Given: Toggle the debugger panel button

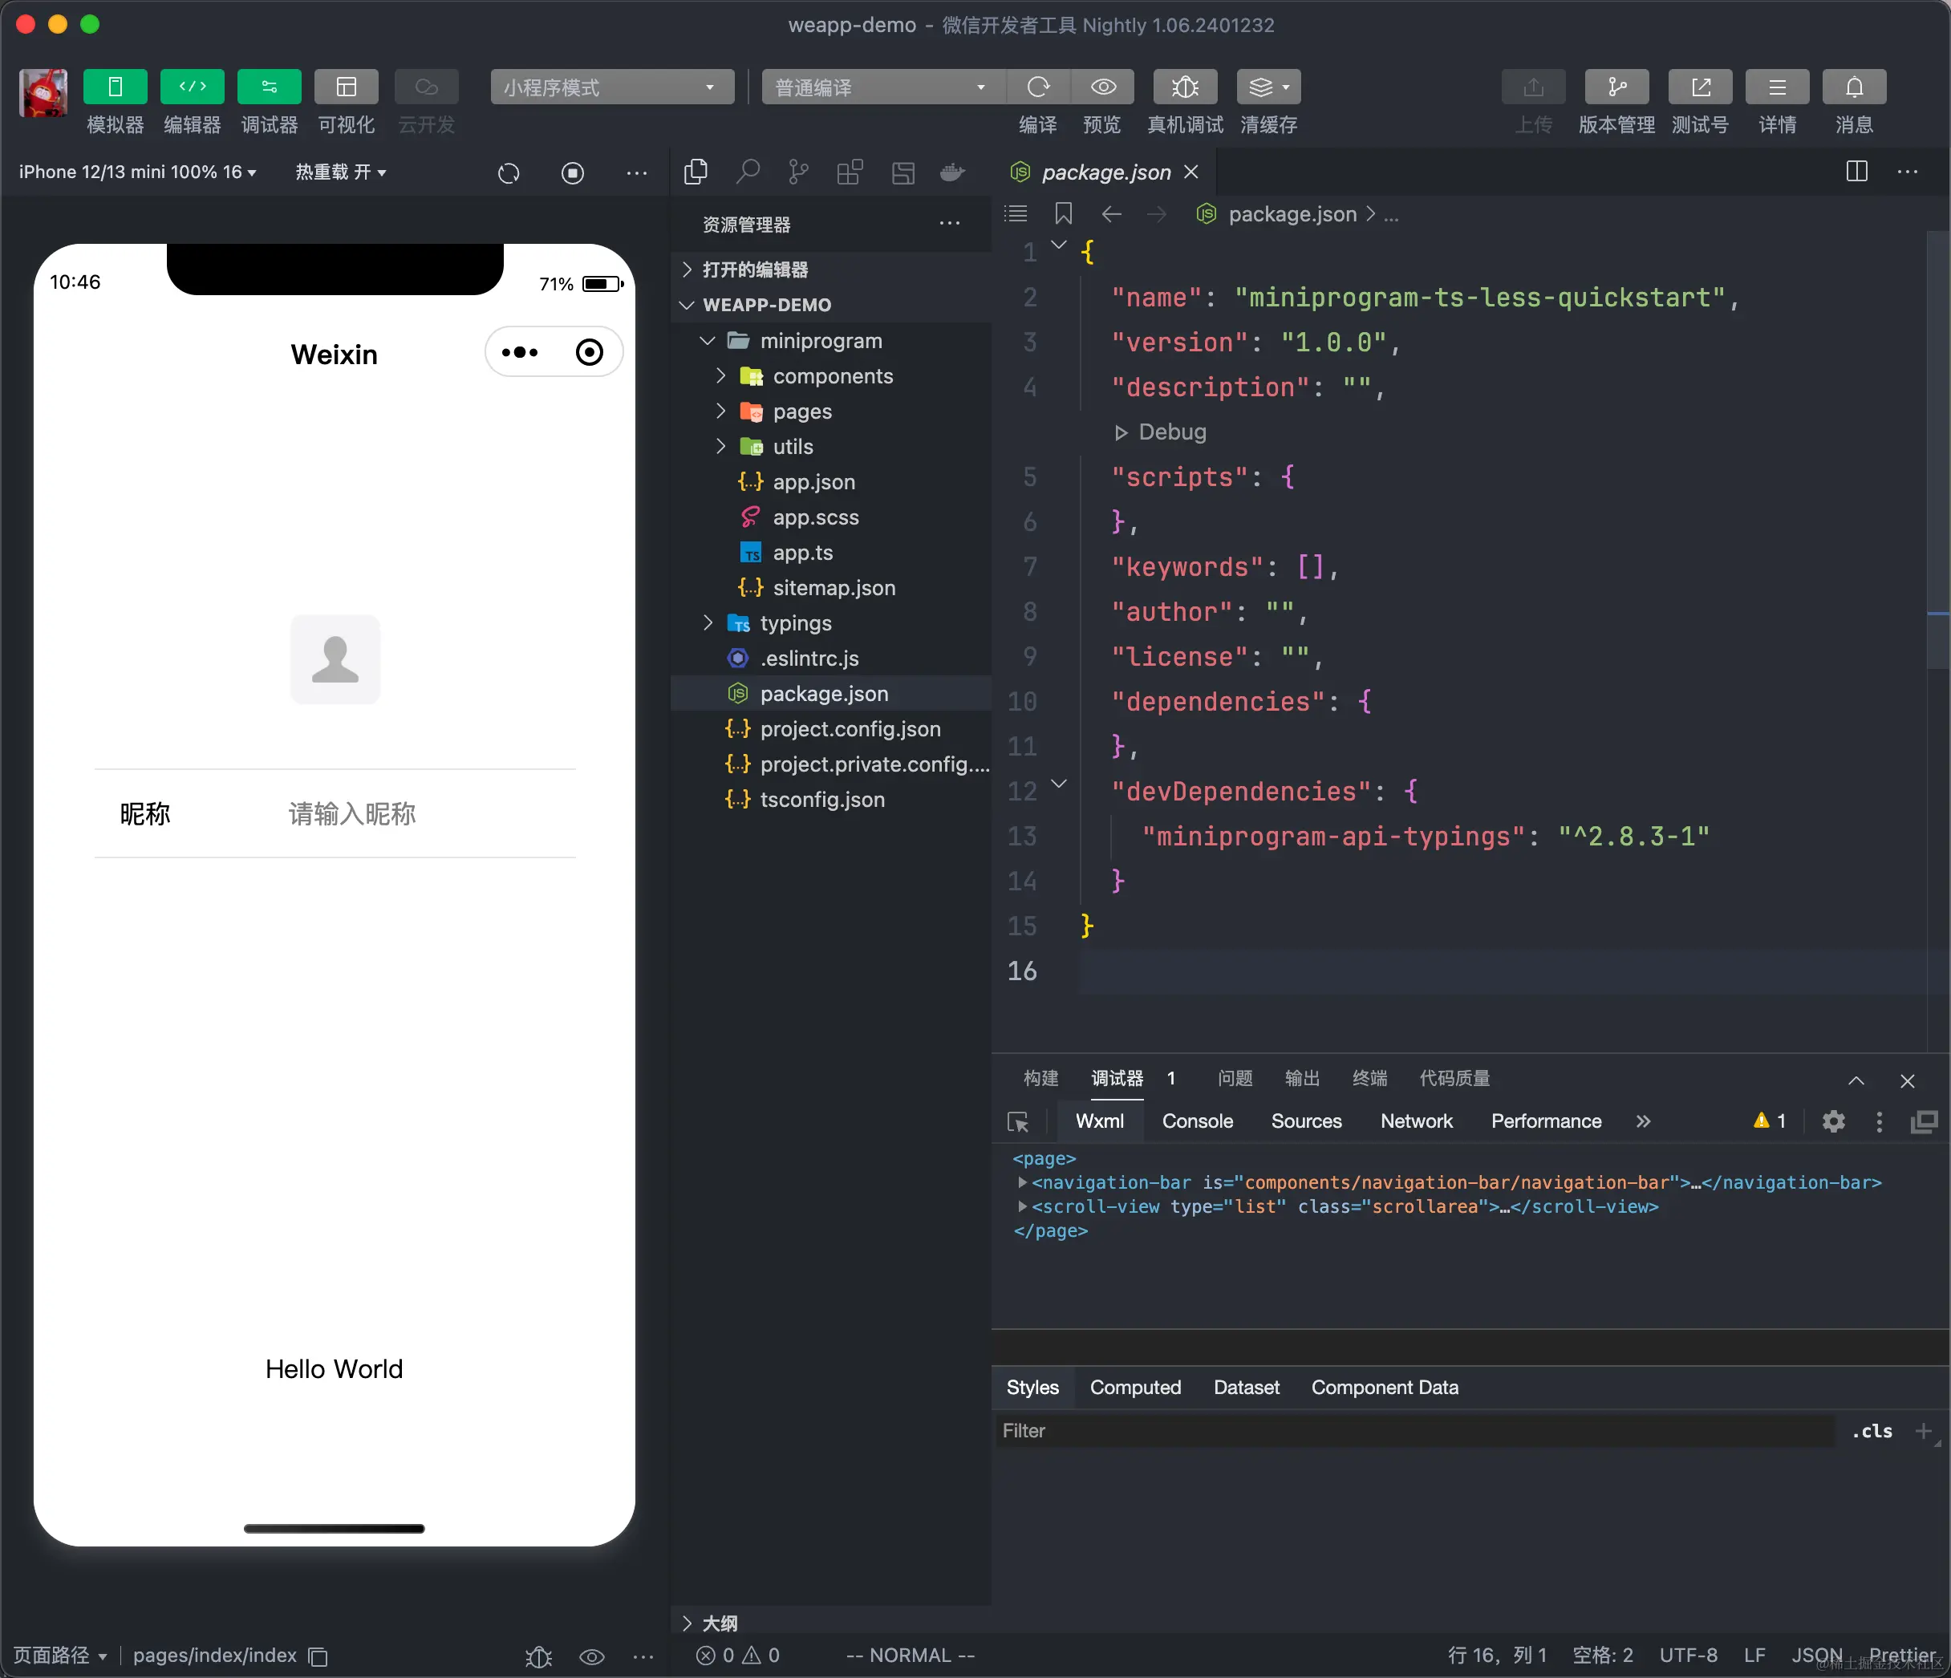Looking at the screenshot, I should coord(270,87).
